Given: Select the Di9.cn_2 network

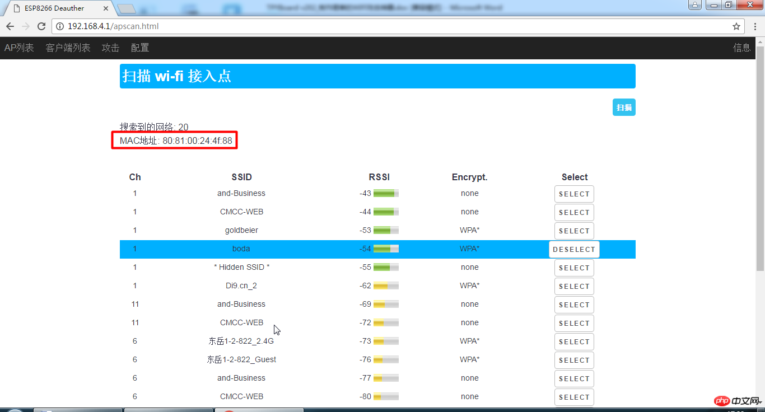Looking at the screenshot, I should tap(574, 286).
